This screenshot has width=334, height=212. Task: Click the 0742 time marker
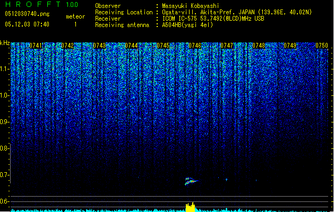click(67, 46)
